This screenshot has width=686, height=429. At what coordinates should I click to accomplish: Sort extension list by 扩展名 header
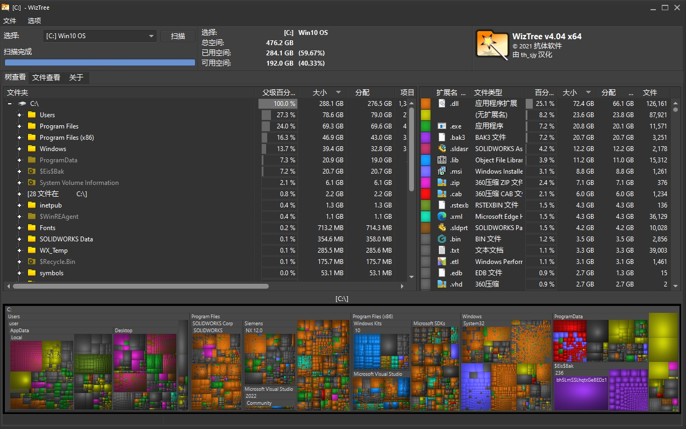point(452,92)
